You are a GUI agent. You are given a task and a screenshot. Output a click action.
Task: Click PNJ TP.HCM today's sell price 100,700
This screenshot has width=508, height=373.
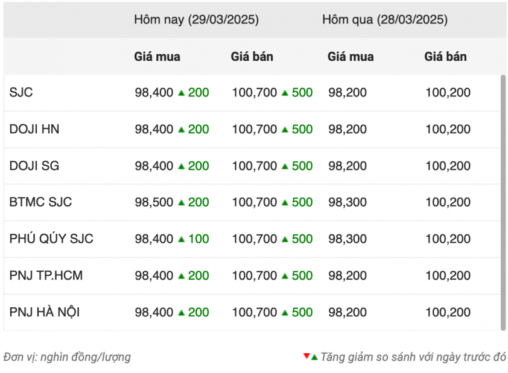255,275
